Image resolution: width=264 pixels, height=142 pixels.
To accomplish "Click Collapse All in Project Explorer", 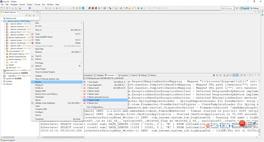I will pos(26,15).
